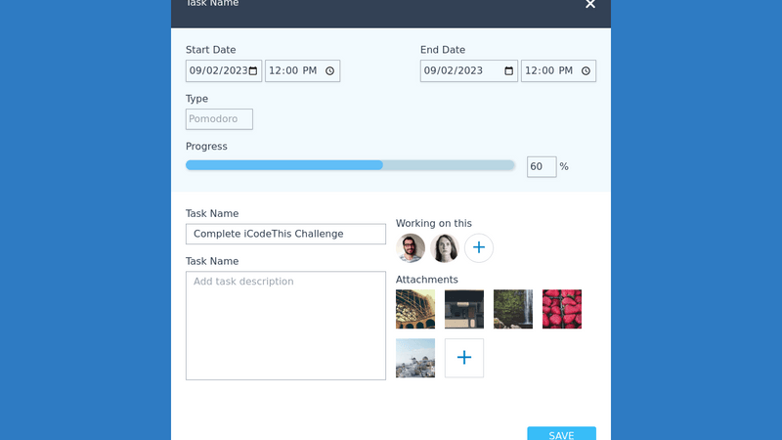Click the progress percent box showing 60
The height and width of the screenshot is (440, 782).
[x=541, y=167]
